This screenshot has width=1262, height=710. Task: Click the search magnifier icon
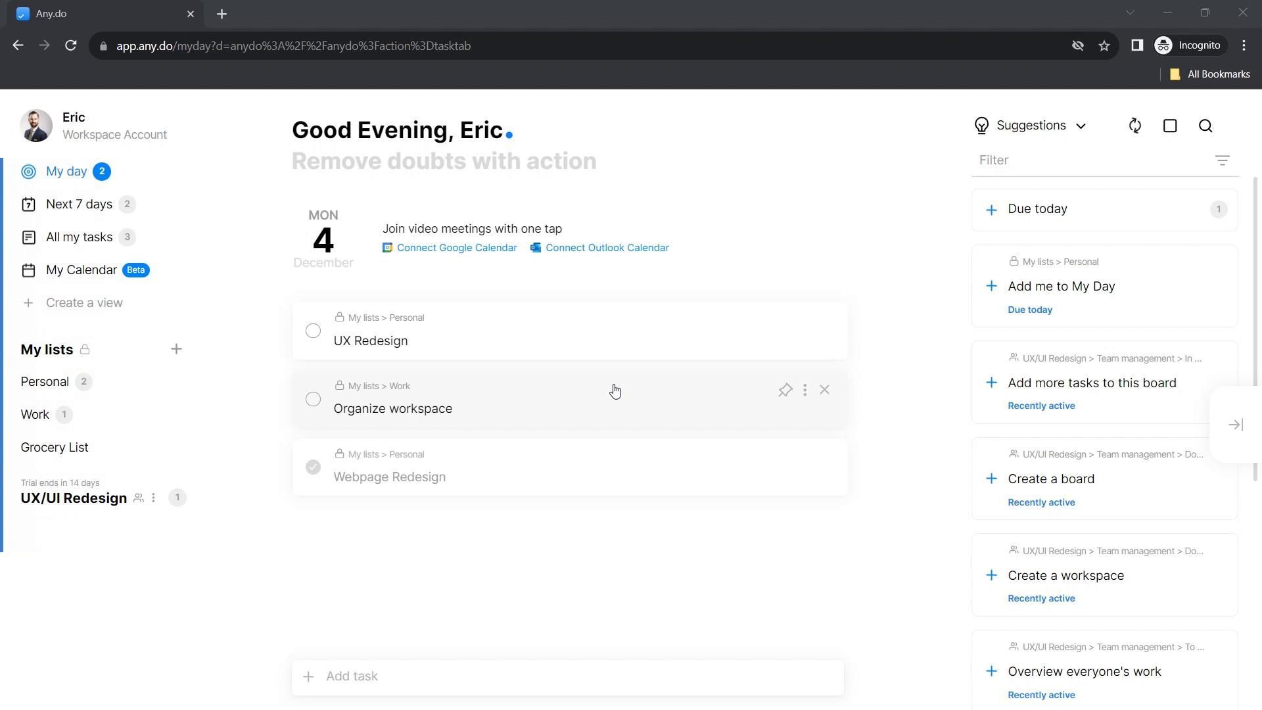(1205, 126)
